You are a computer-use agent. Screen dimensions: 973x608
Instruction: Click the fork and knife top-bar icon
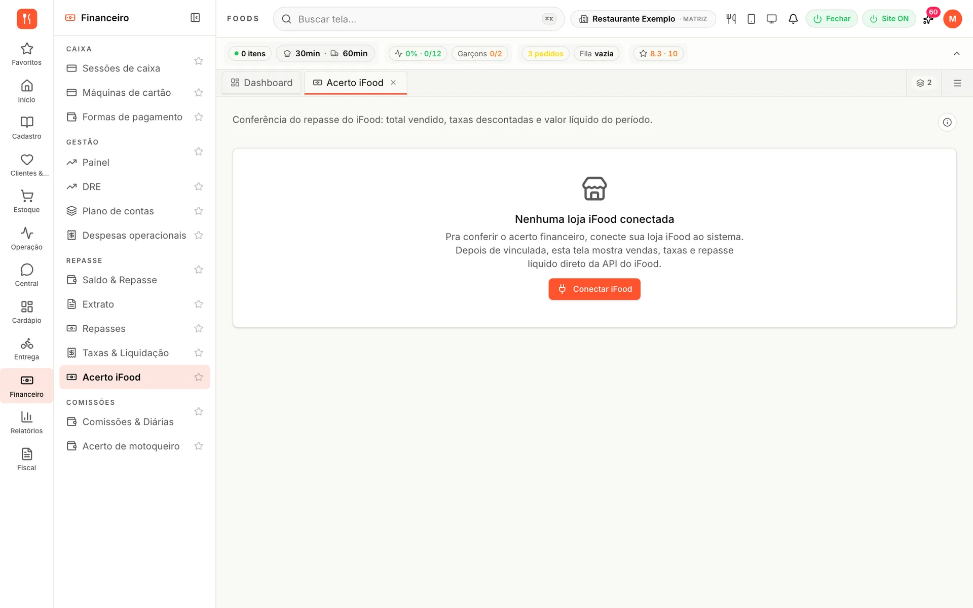coord(731,19)
